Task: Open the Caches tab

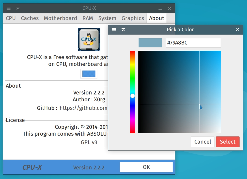Action: pos(30,18)
